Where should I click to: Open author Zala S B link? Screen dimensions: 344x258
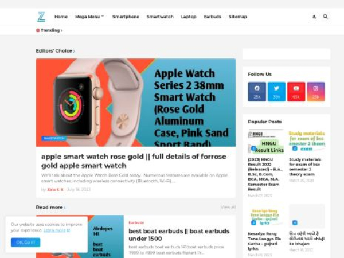[55, 190]
